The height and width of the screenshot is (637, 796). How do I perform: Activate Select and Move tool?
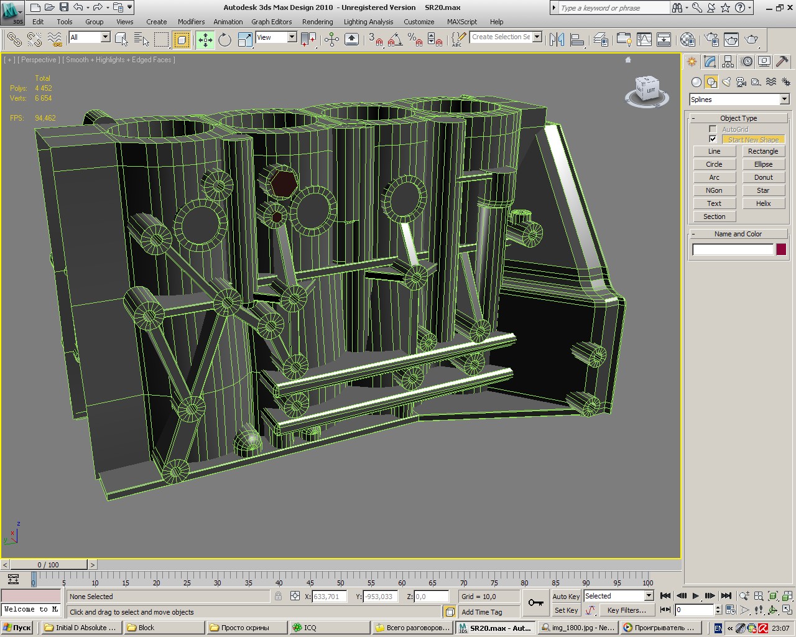[205, 40]
